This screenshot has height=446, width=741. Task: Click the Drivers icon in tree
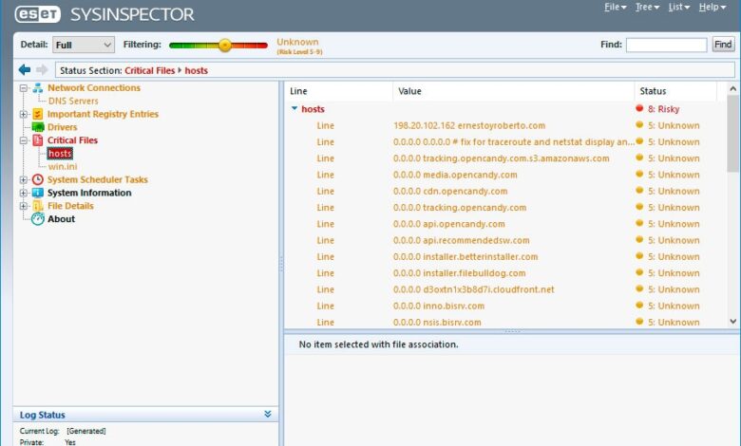point(38,127)
